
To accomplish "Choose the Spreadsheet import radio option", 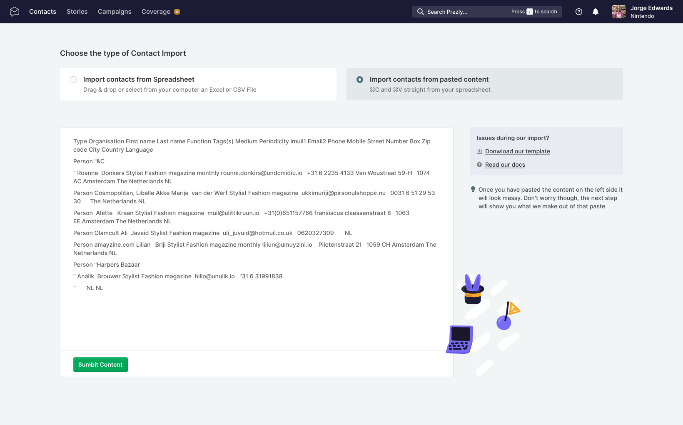I will coord(73,80).
